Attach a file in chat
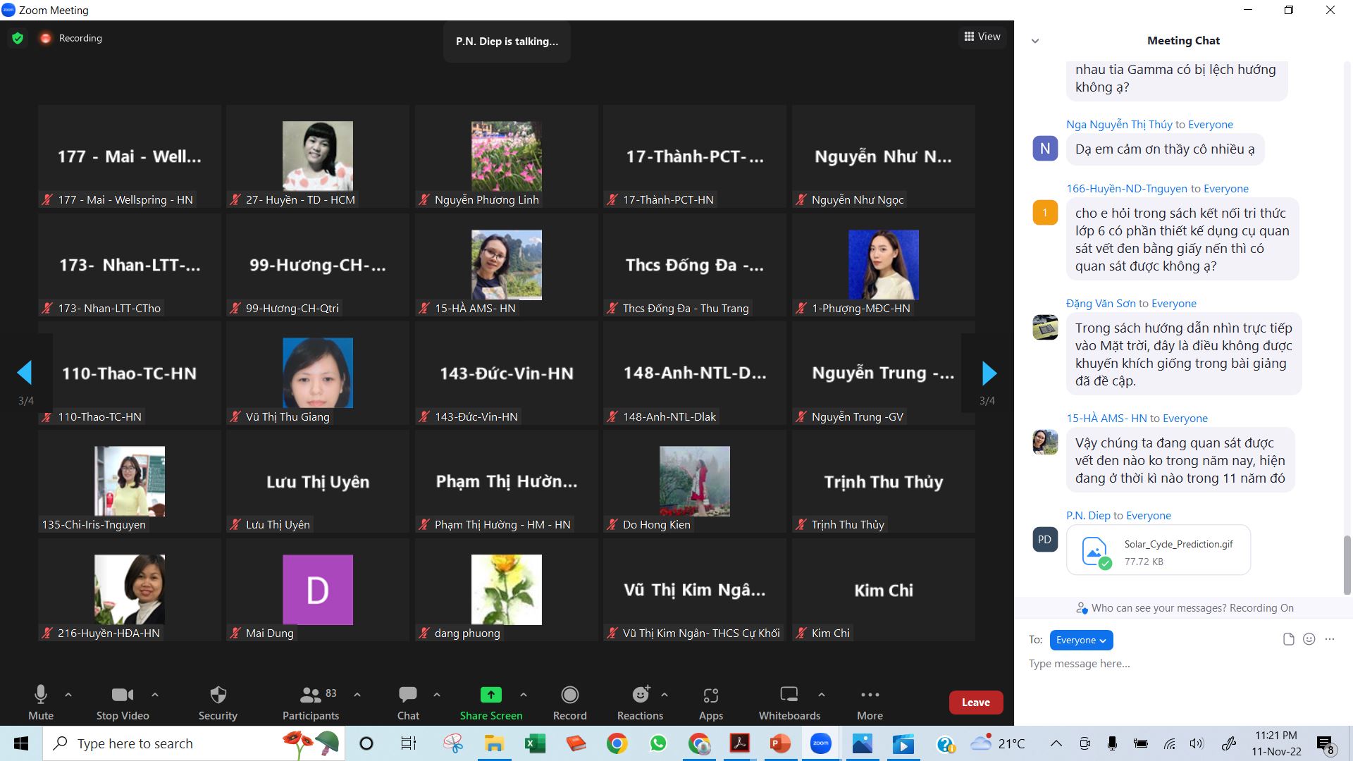1353x761 pixels. coord(1289,639)
